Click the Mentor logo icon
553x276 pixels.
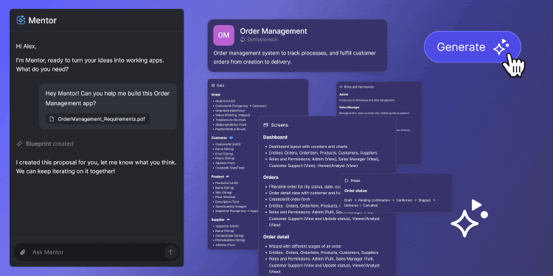click(21, 20)
